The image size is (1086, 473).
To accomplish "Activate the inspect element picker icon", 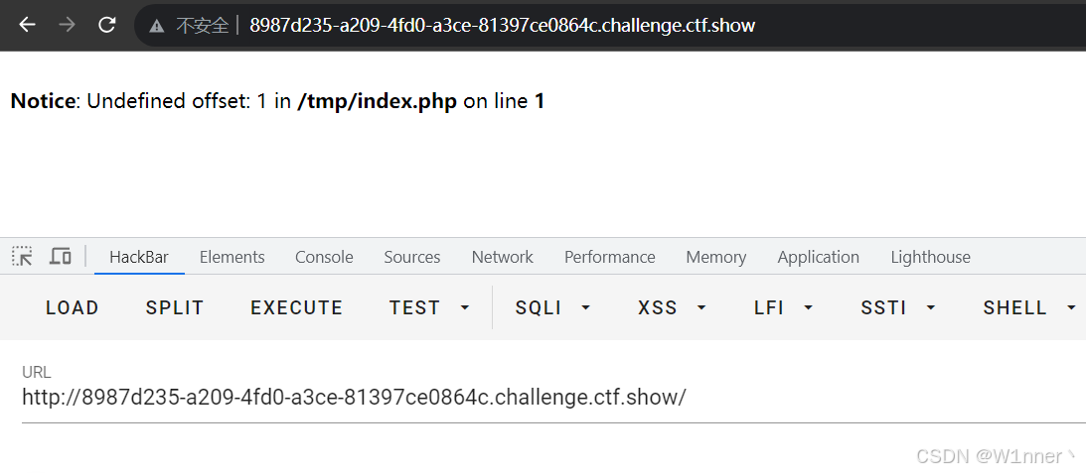I will tap(22, 257).
